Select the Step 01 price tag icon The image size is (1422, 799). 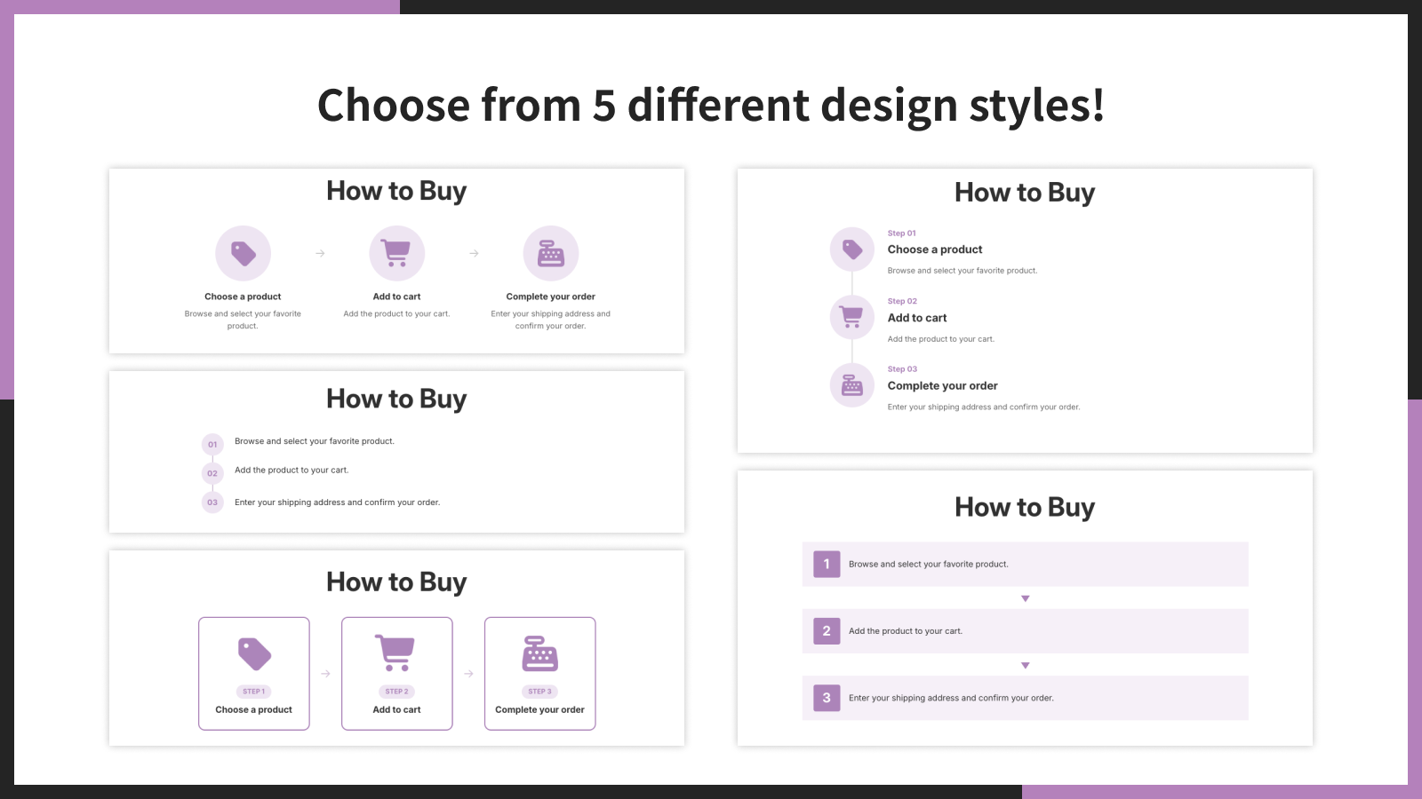851,249
